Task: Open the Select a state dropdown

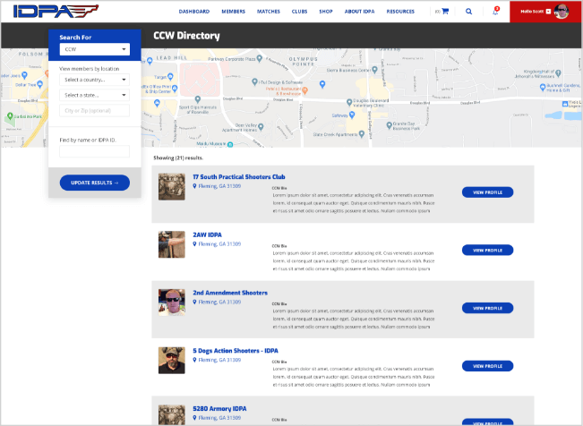Action: point(94,95)
